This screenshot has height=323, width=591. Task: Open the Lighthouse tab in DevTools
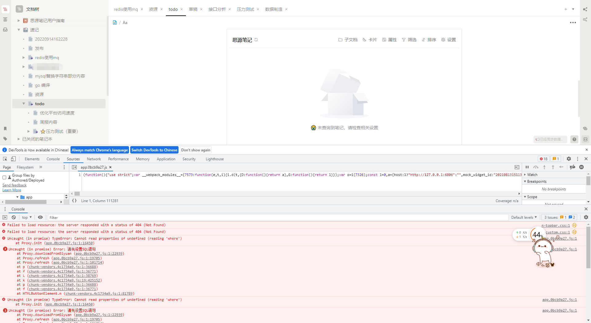[x=215, y=159]
